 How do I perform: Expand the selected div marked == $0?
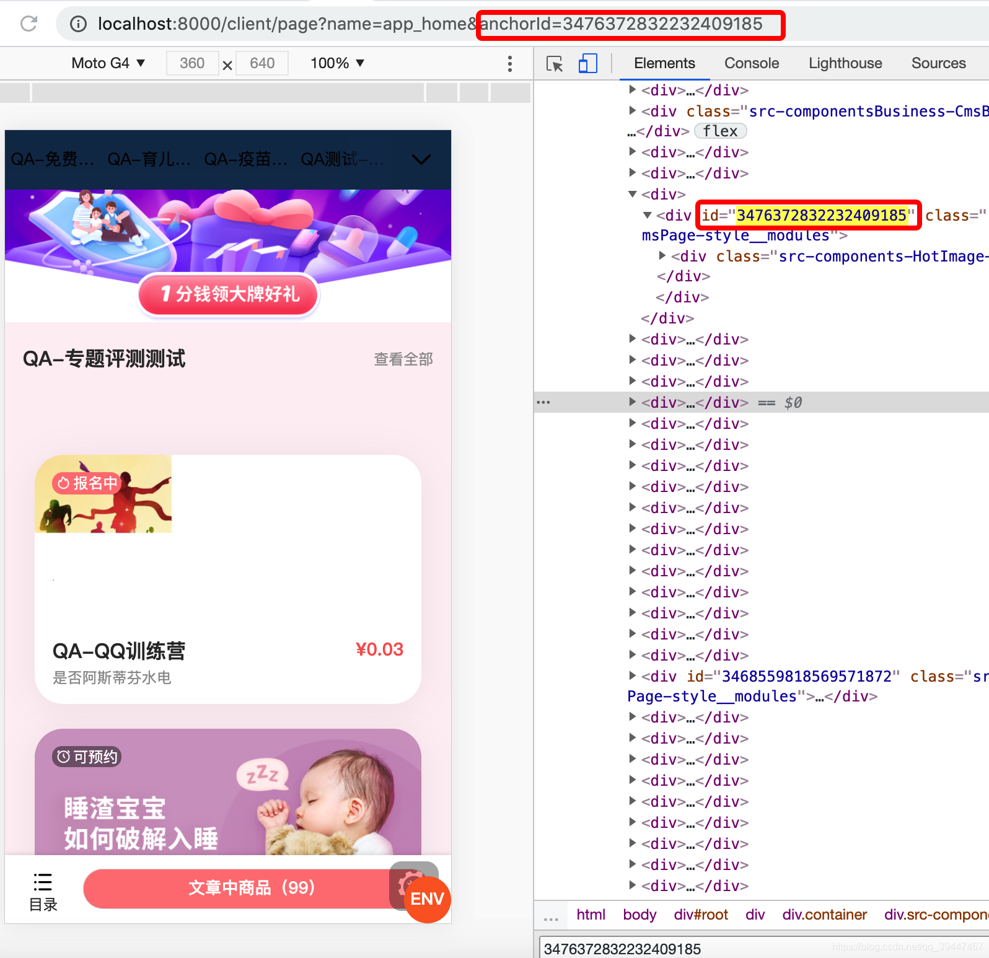tap(632, 402)
